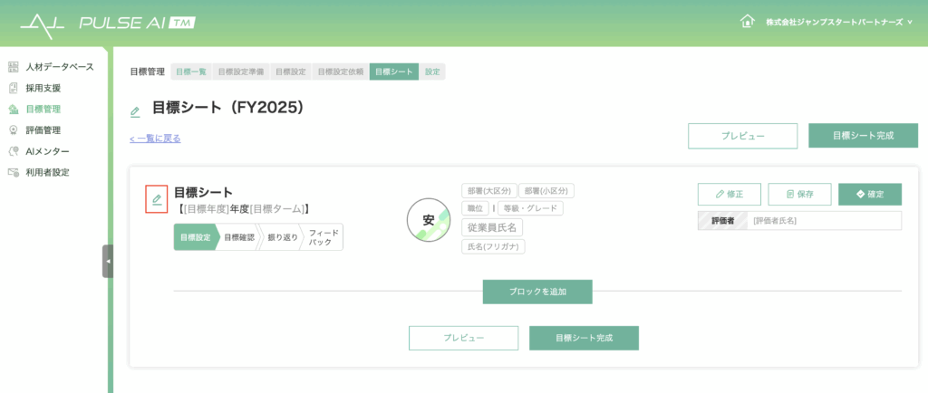Click the ブロックを追加 button
Image resolution: width=928 pixels, height=393 pixels.
coord(537,292)
